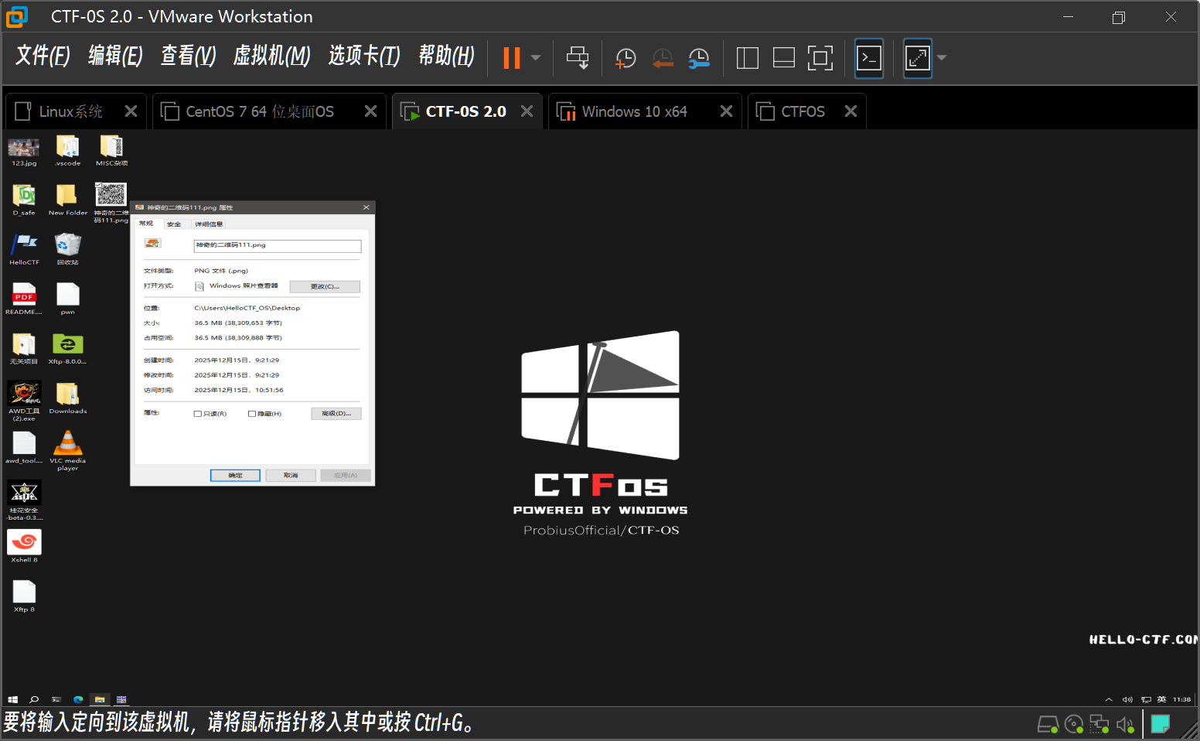Open the 详细信息 tab in properties dialog
Image resolution: width=1200 pixels, height=741 pixels.
[208, 224]
